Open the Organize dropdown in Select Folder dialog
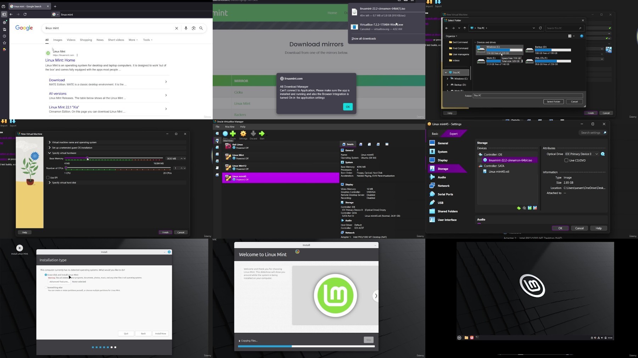 click(x=452, y=36)
